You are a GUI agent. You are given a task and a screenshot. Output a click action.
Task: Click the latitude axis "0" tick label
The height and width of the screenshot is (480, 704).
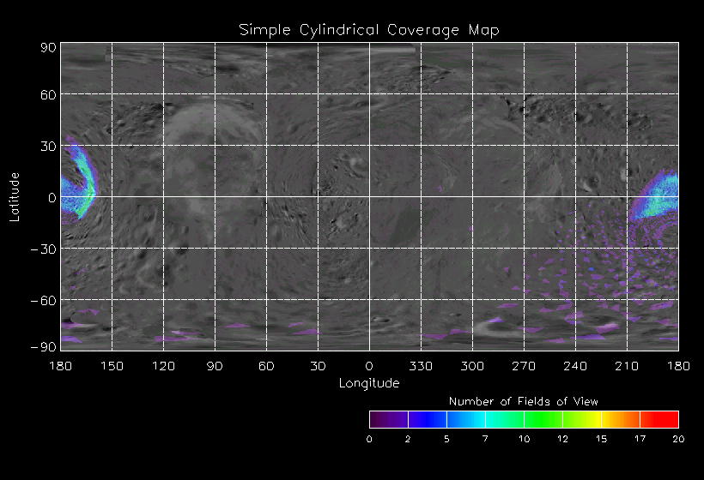[x=52, y=198]
